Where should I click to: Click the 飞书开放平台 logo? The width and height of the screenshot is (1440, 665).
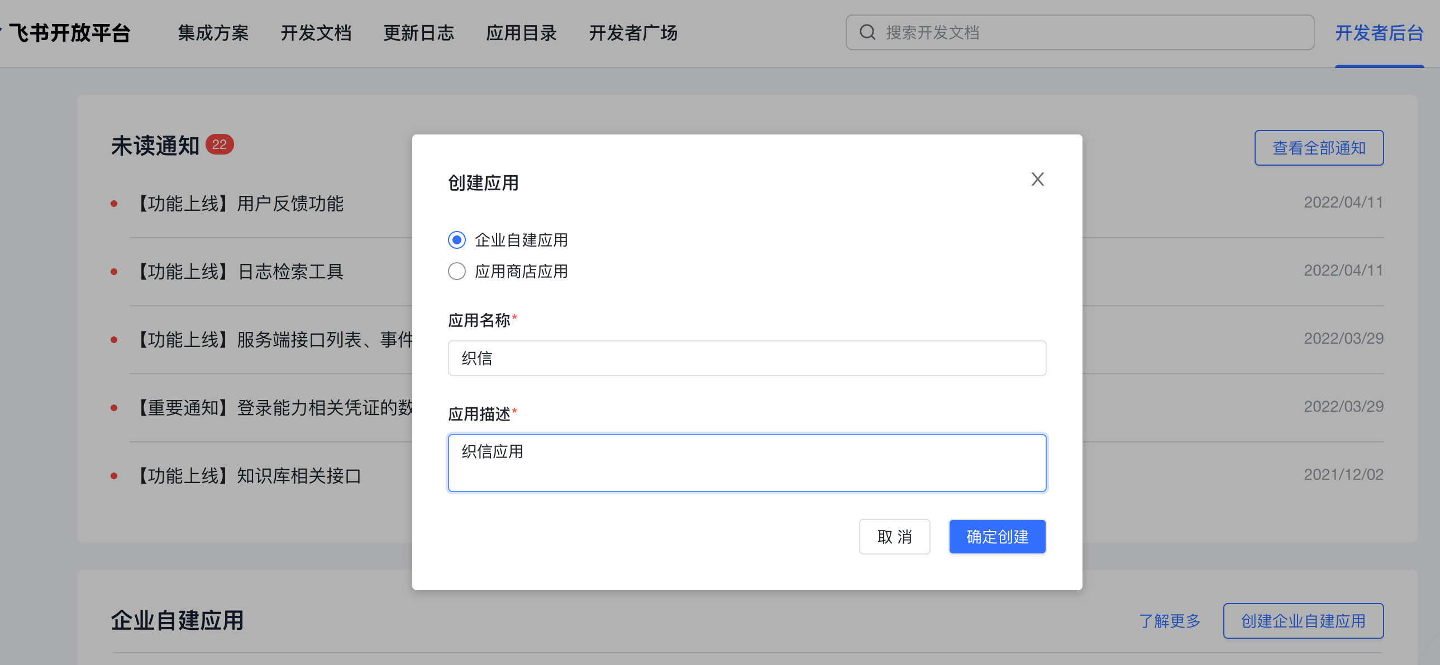(69, 33)
